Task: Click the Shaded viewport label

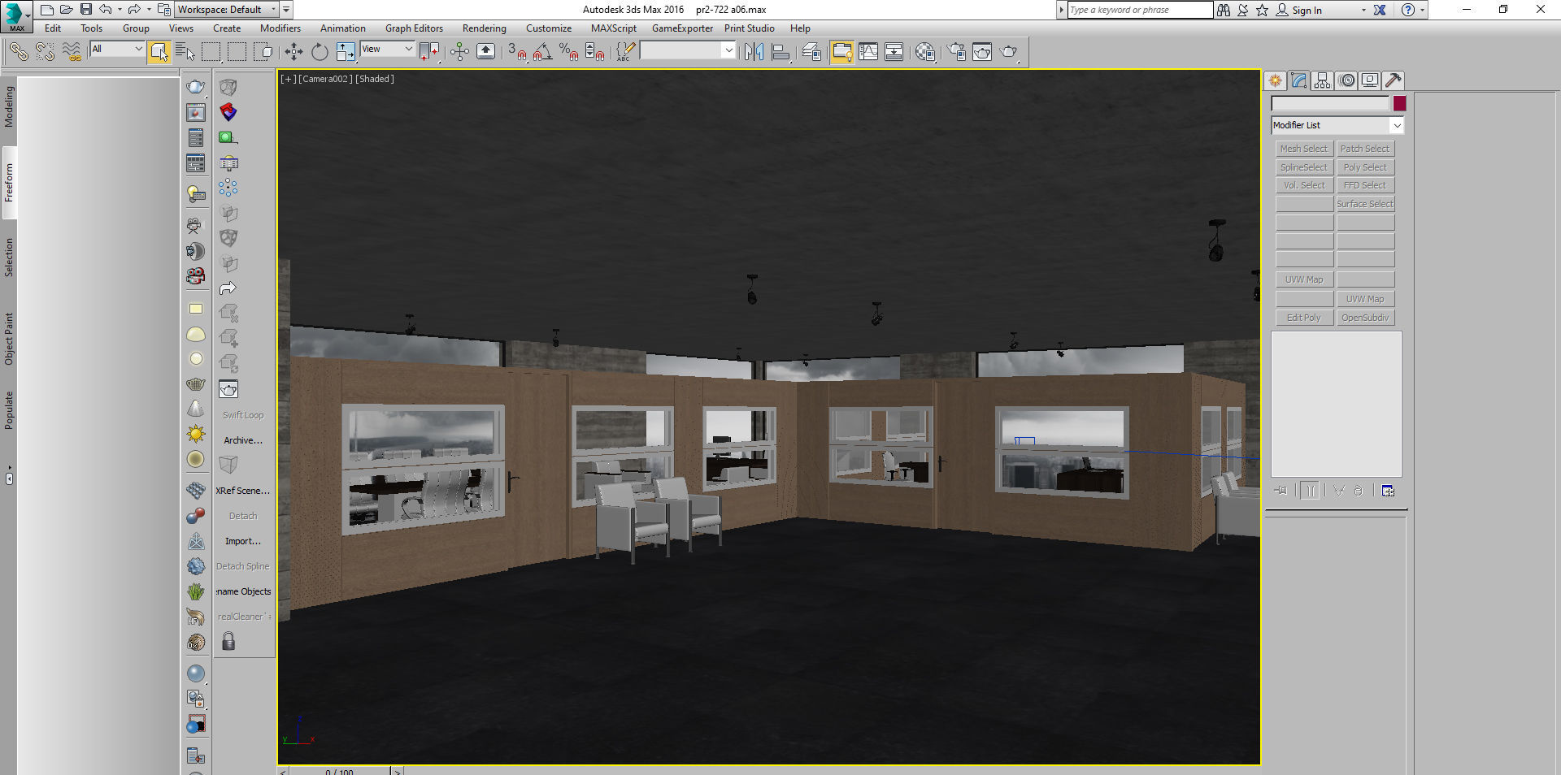Action: click(x=375, y=79)
